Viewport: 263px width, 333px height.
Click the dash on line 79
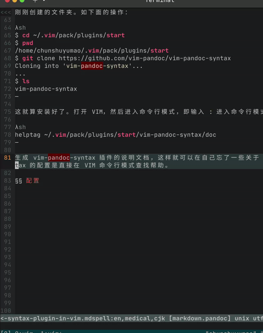click(17, 142)
